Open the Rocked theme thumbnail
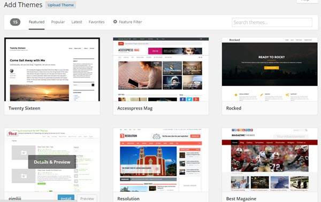This screenshot has height=202, width=321. tap(270, 69)
